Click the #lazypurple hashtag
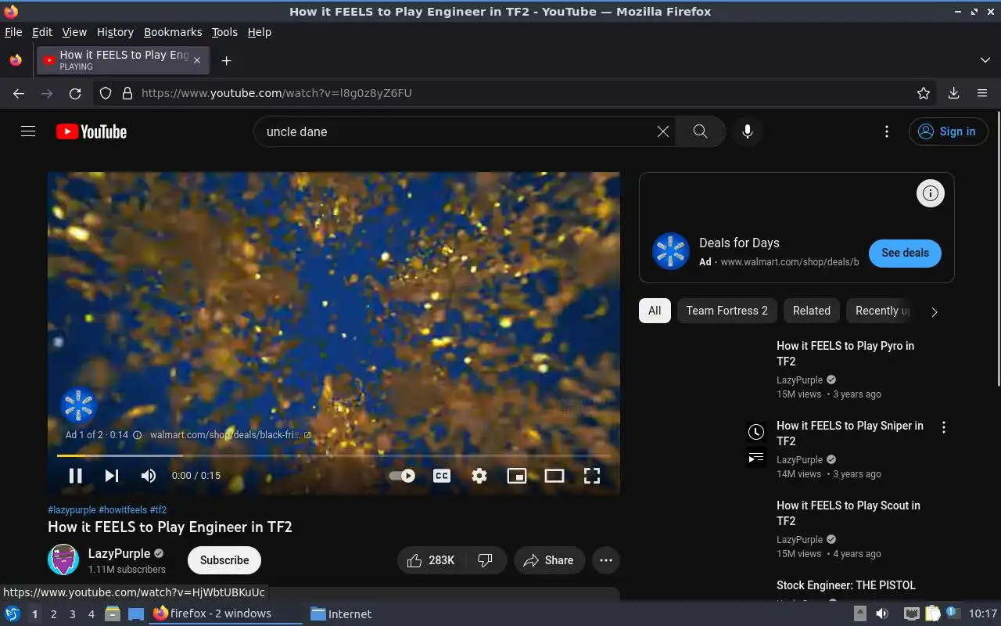Viewport: 1001px width, 626px height. click(x=72, y=509)
